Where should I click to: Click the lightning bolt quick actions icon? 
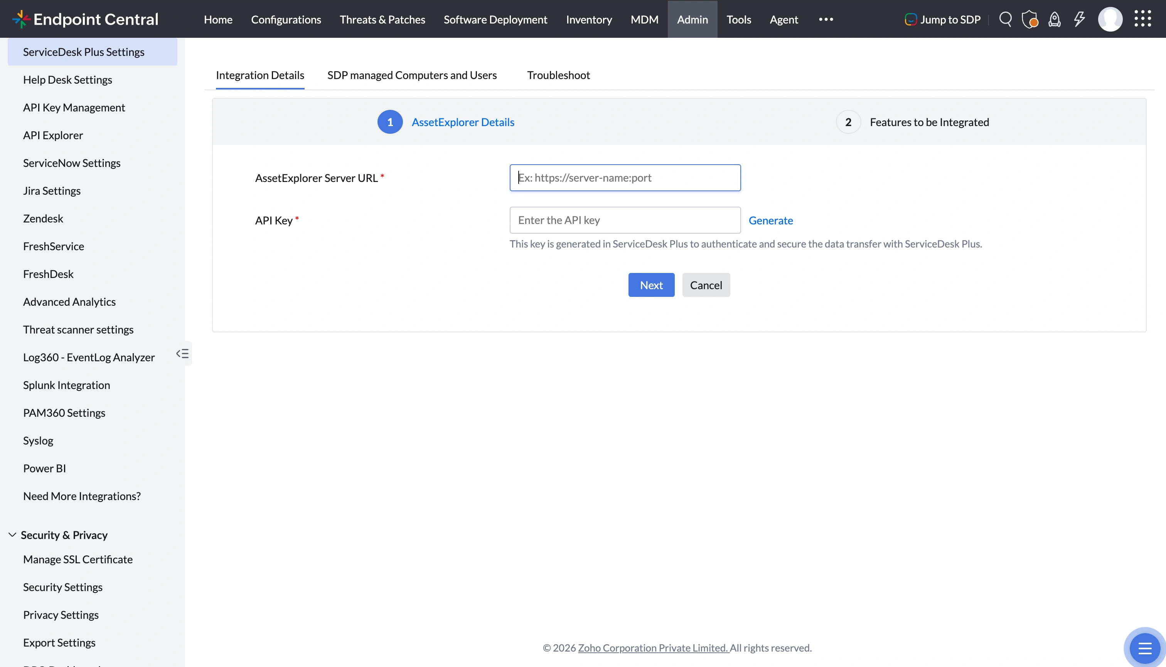click(1079, 19)
